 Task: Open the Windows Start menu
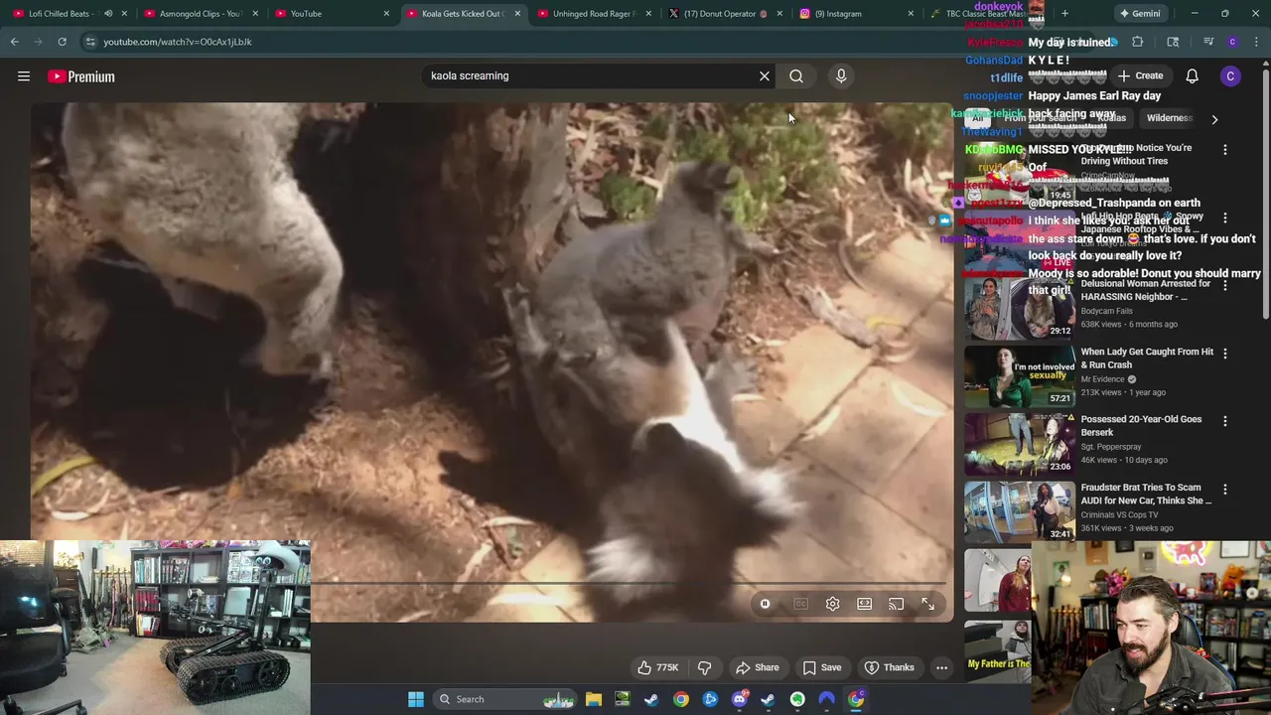pyautogui.click(x=416, y=699)
